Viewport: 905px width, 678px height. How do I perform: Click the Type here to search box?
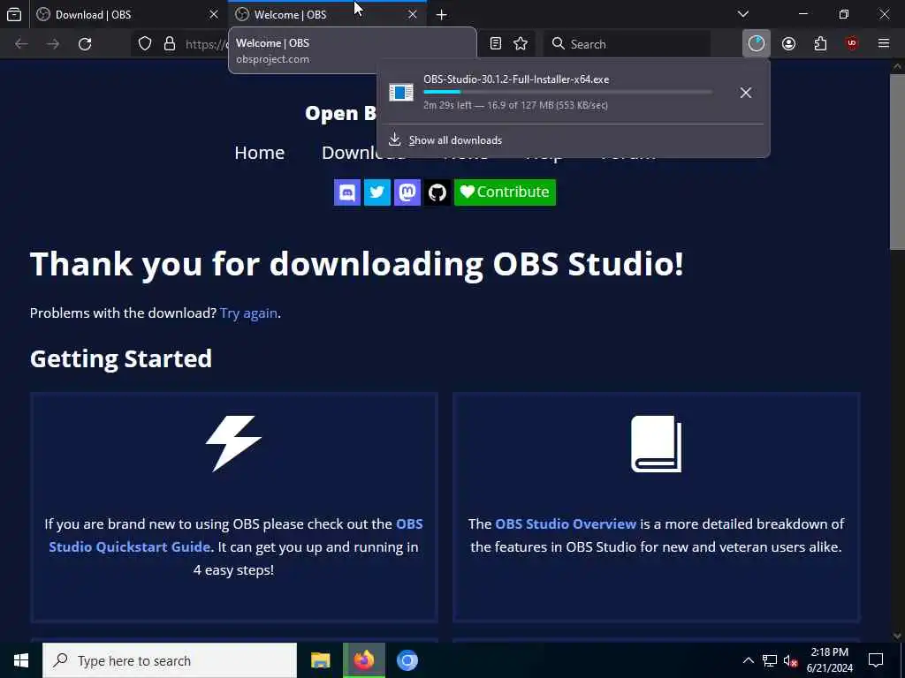pos(170,660)
